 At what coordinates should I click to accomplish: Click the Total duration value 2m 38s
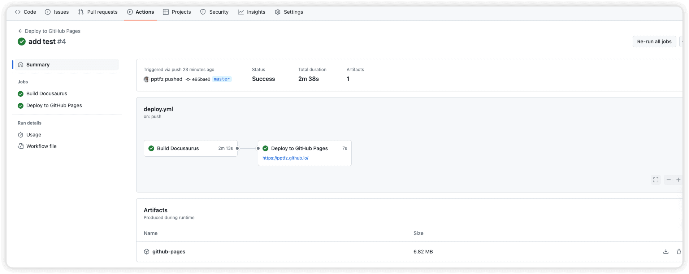[308, 79]
